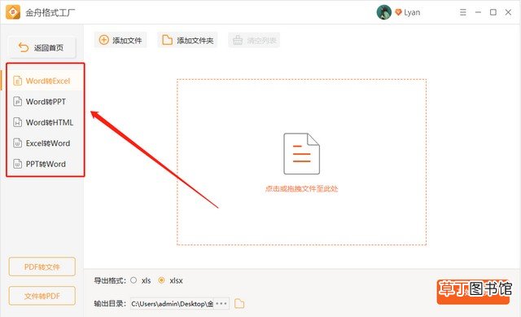Click the 返回首页 back button
521x317 pixels.
tap(42, 47)
